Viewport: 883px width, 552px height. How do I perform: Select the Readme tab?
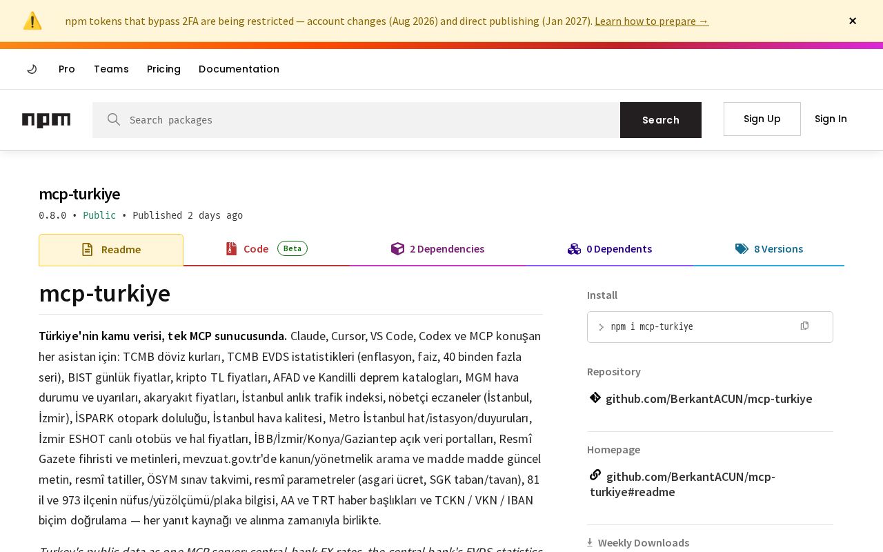111,250
